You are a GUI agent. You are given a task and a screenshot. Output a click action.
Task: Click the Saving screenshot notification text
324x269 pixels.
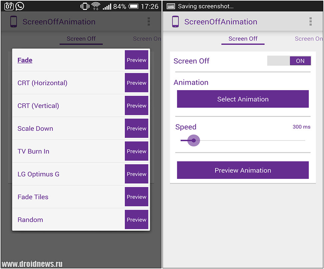(x=206, y=6)
